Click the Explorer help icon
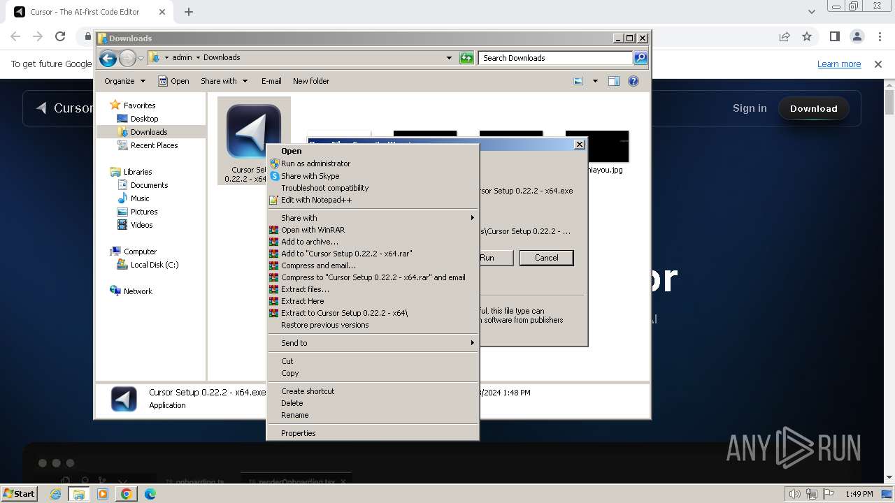The image size is (895, 503). click(x=633, y=81)
